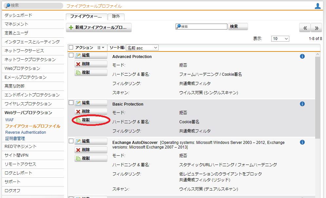Click the Advanced Protection profile name
This screenshot has width=326, height=198.
pyautogui.click(x=132, y=57)
